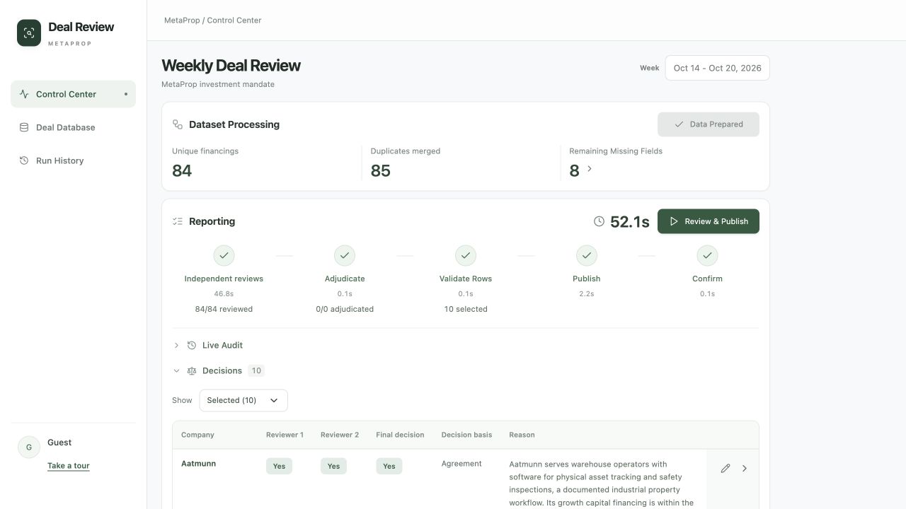Image resolution: width=906 pixels, height=509 pixels.
Task: Expand the Aatmunn row chevron
Action: pyautogui.click(x=745, y=468)
